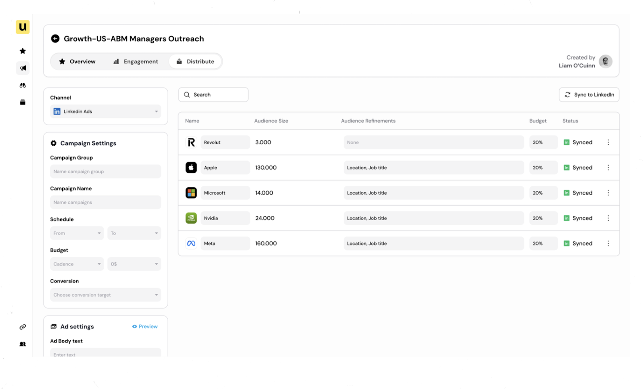Click the Microsoft name field

coord(225,193)
